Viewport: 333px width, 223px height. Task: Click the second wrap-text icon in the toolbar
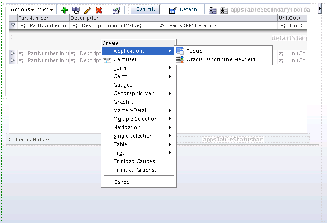coord(224,10)
